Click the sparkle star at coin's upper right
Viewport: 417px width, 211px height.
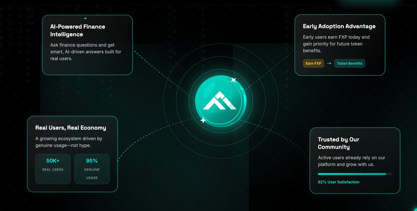(x=234, y=80)
